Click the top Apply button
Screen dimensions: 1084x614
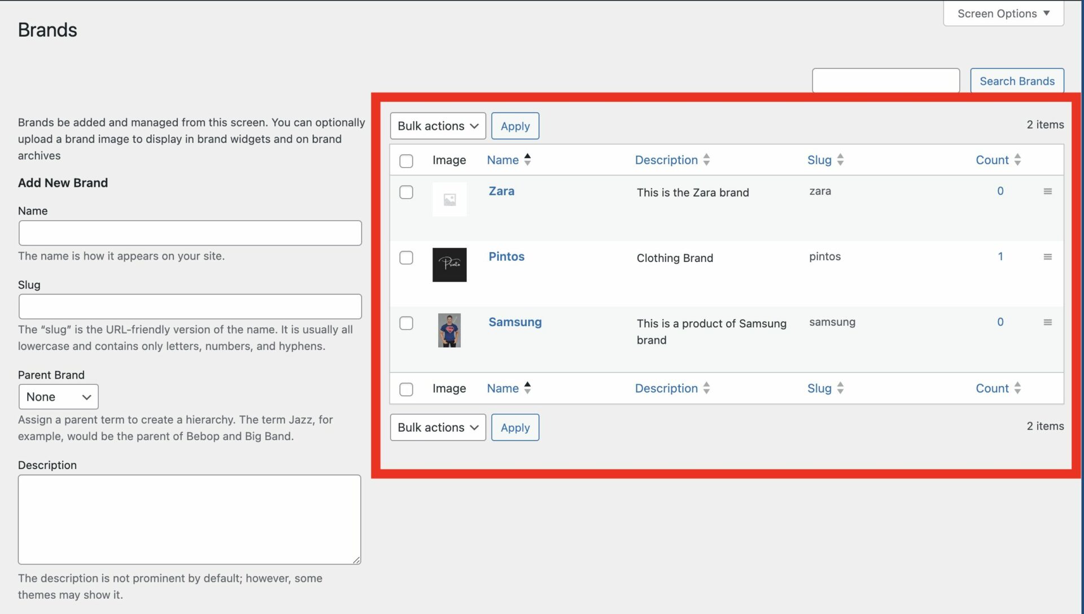click(x=515, y=126)
